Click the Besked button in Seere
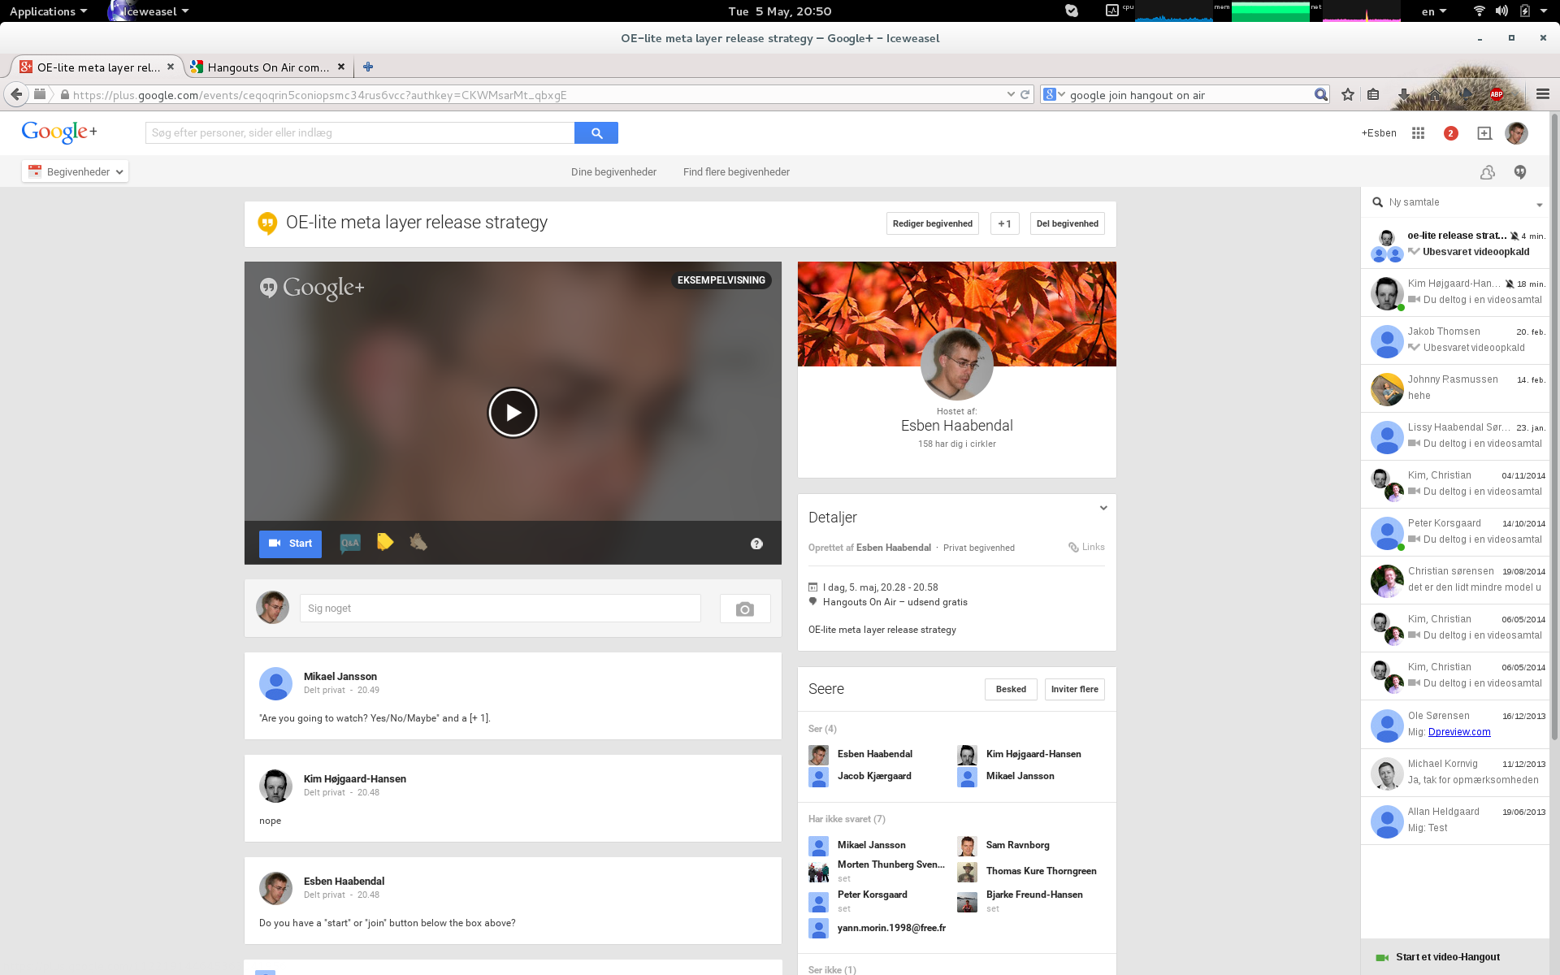The width and height of the screenshot is (1560, 975). (1011, 689)
